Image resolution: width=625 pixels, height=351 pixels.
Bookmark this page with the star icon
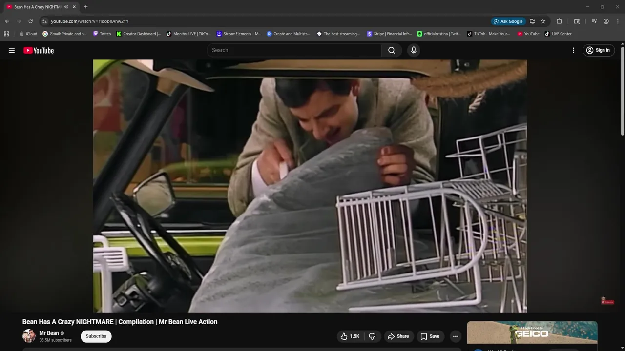point(543,21)
